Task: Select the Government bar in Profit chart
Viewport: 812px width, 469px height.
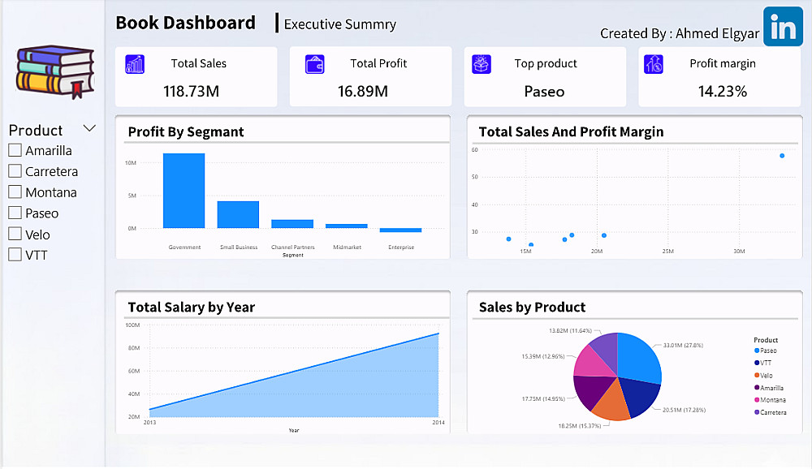Action: tap(184, 191)
